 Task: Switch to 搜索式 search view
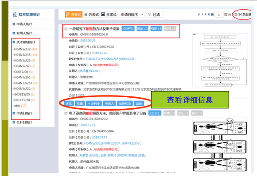[x=74, y=15]
